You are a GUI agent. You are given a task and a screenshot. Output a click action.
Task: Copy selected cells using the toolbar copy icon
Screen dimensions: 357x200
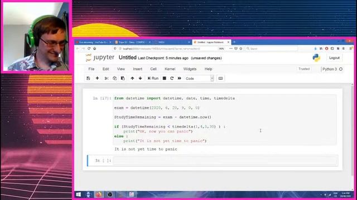tap(114, 78)
